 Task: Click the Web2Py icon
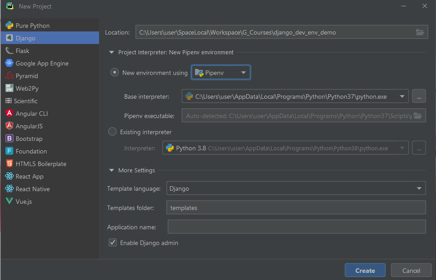(9, 88)
